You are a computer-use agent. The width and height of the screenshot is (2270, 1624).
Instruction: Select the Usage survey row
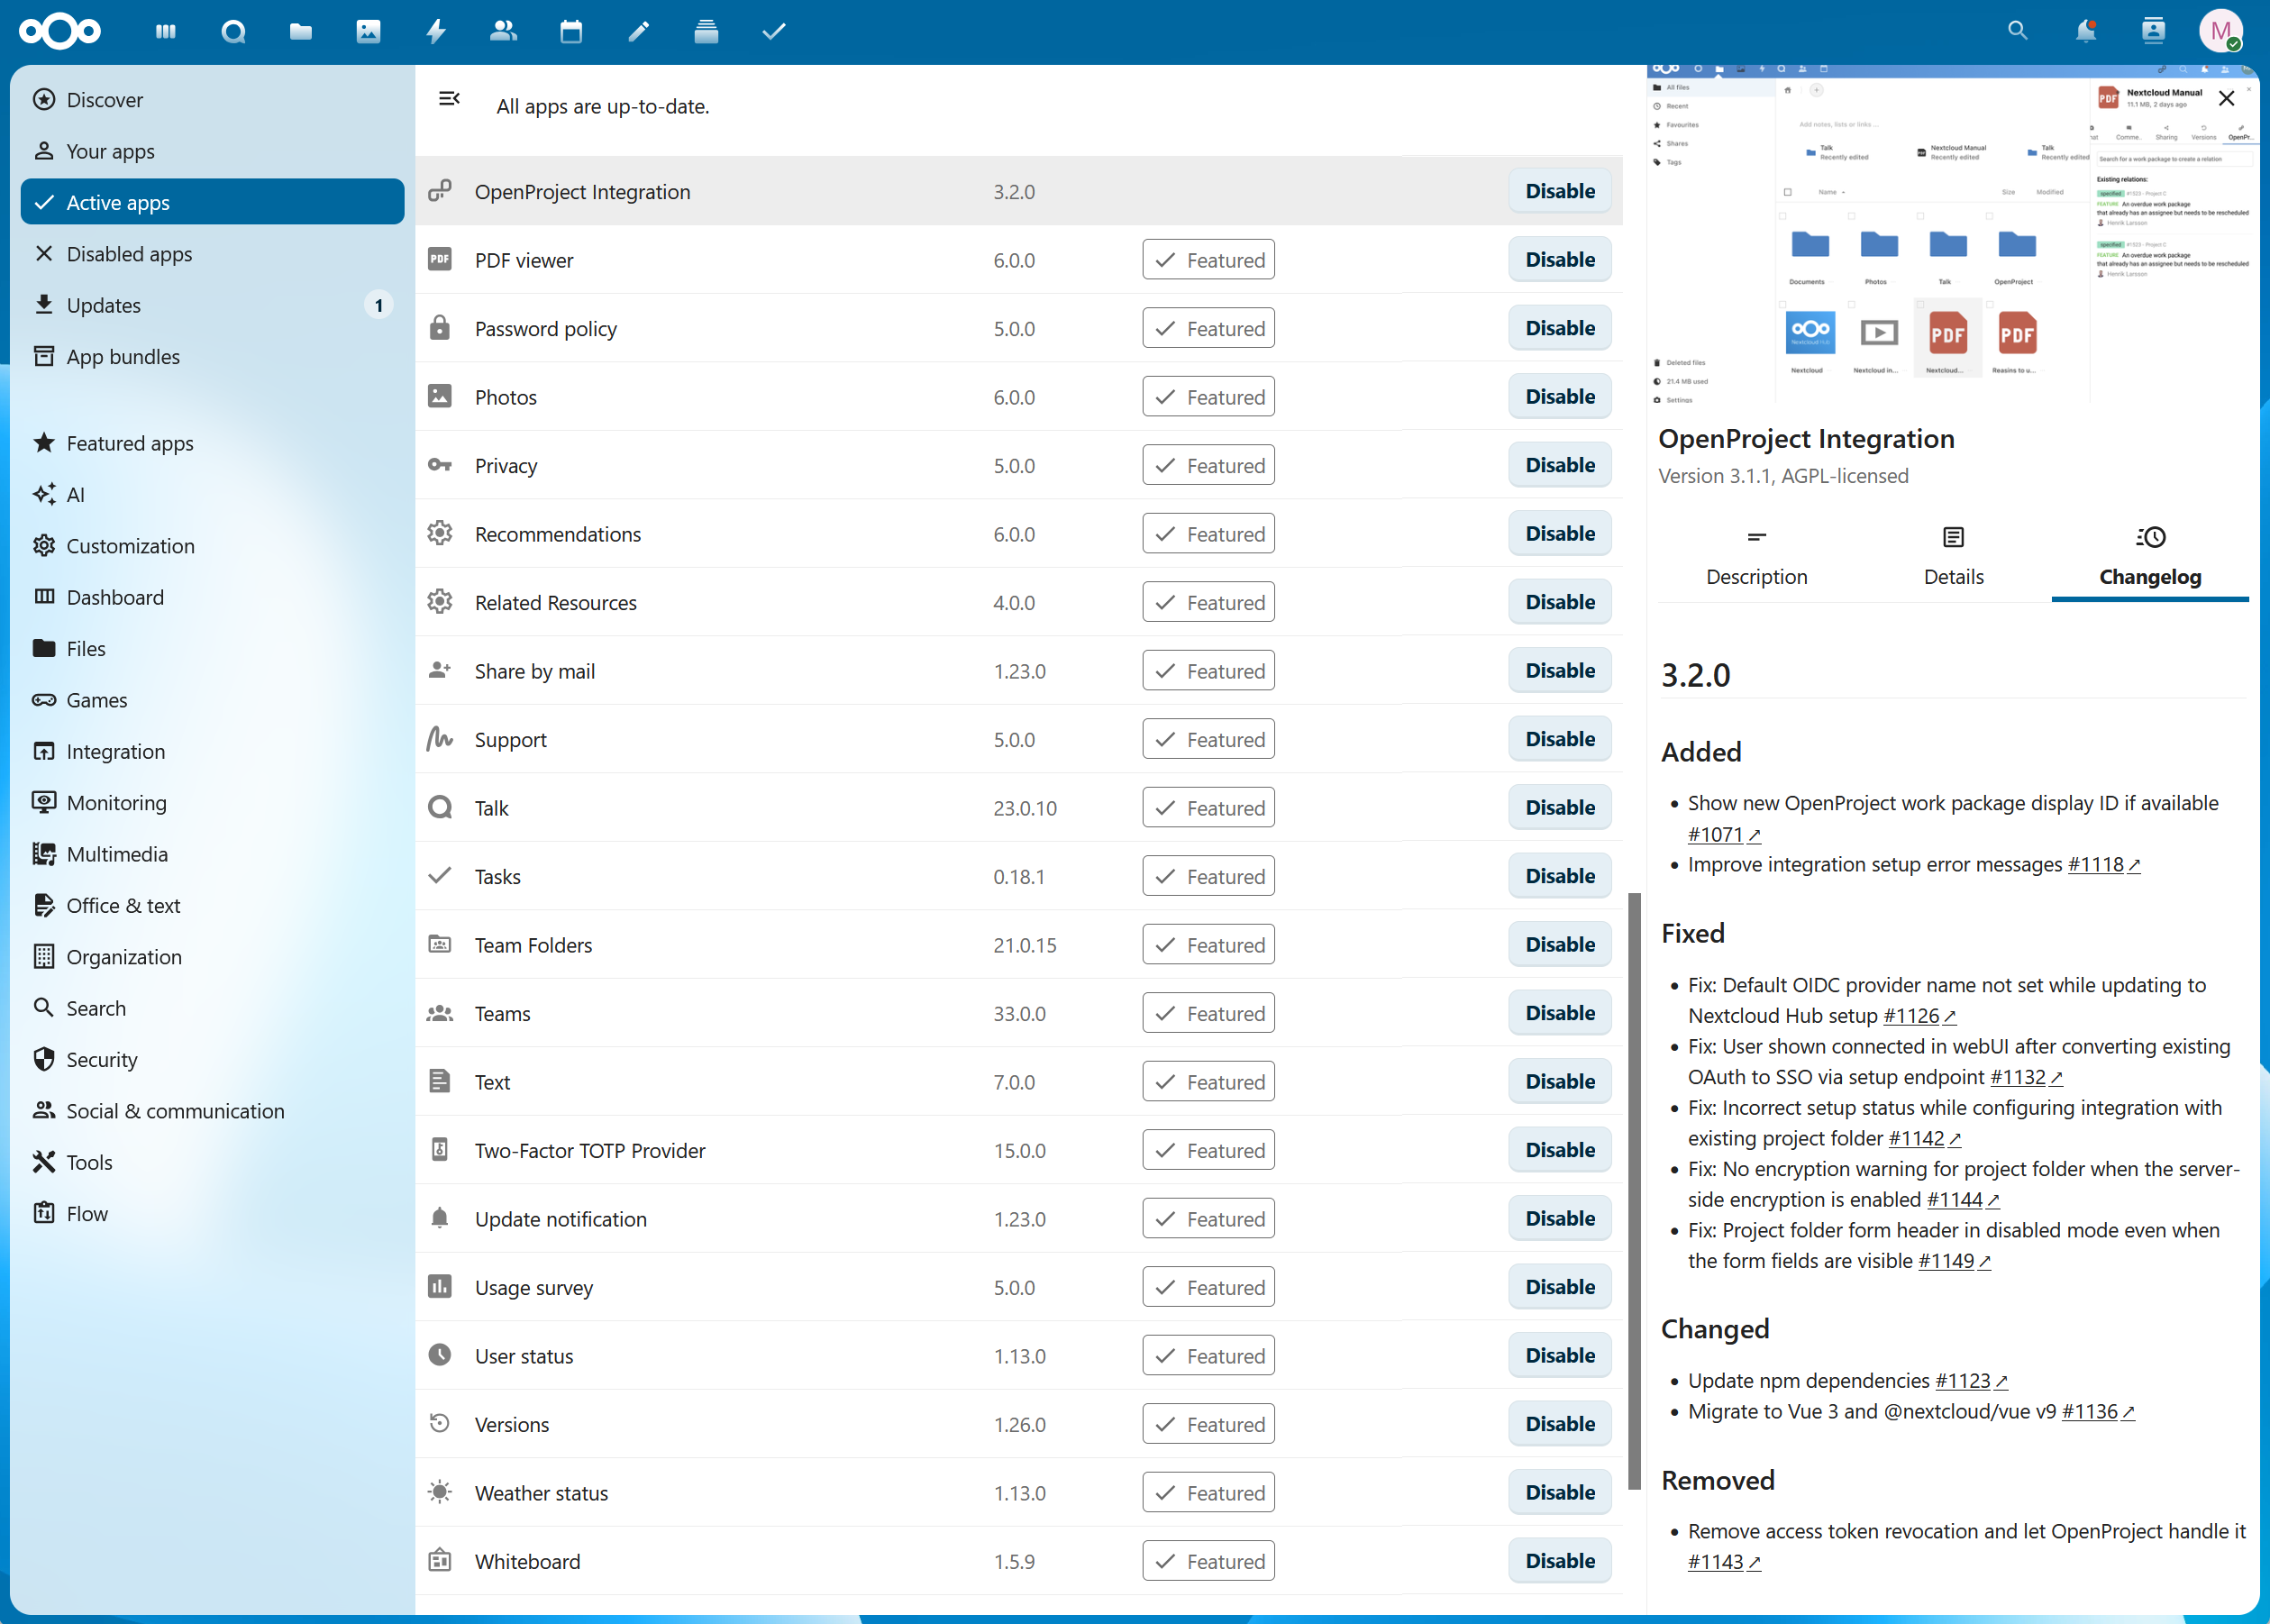[x=1019, y=1287]
